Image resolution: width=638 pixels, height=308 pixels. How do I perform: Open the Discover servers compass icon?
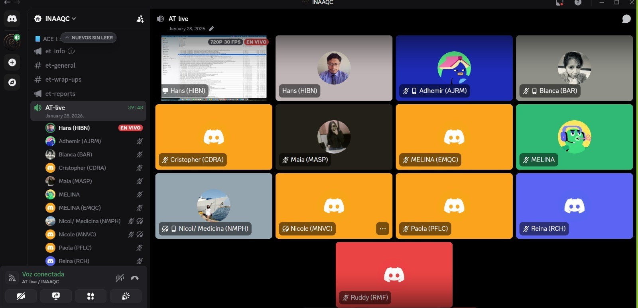pos(12,82)
